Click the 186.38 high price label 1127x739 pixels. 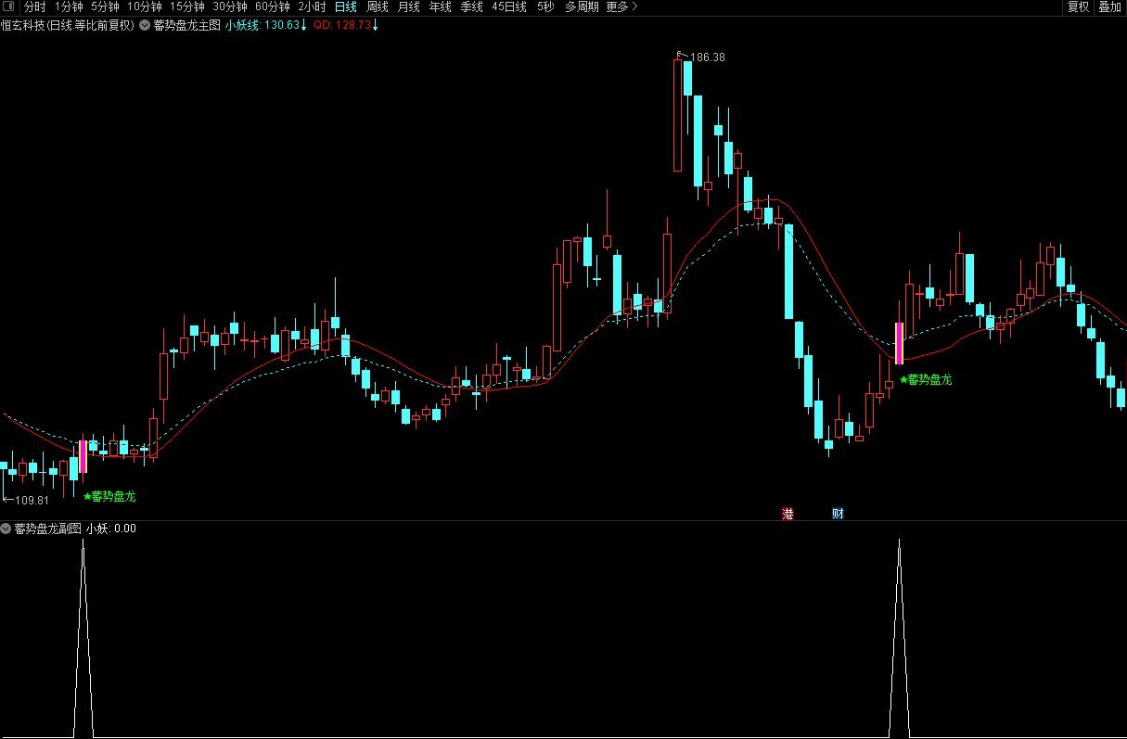(708, 57)
